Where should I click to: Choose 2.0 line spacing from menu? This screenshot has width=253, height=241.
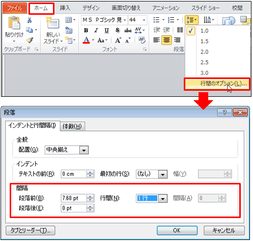click(x=204, y=52)
